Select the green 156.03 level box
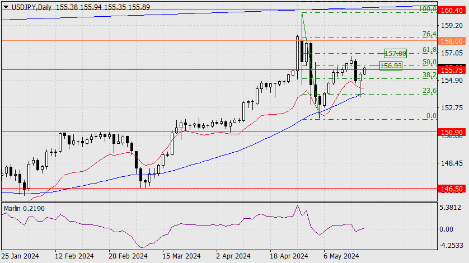Image resolution: width=469 pixels, height=263 pixels. click(391, 66)
